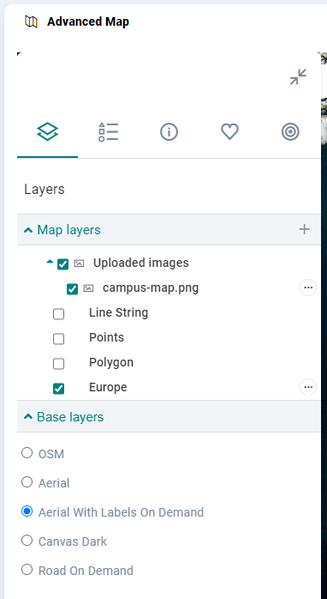Open the layers stack icon tab

point(48,132)
